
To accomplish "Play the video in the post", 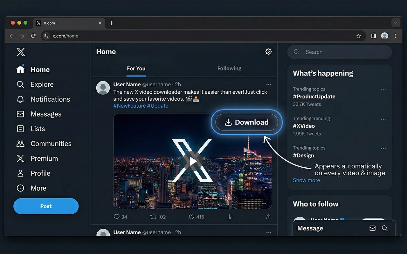I will 192,161.
